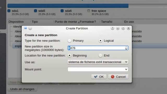
Task: Click the sda6 blue legend square
Action: (62, 11)
